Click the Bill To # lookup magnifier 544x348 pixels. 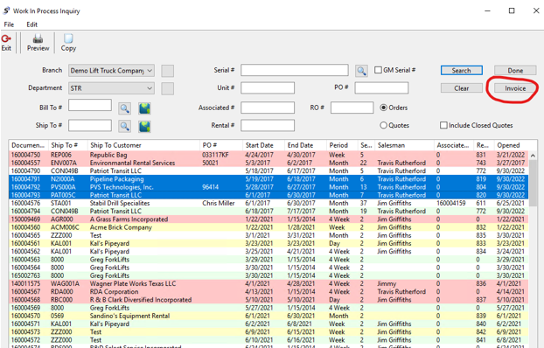[124, 108]
